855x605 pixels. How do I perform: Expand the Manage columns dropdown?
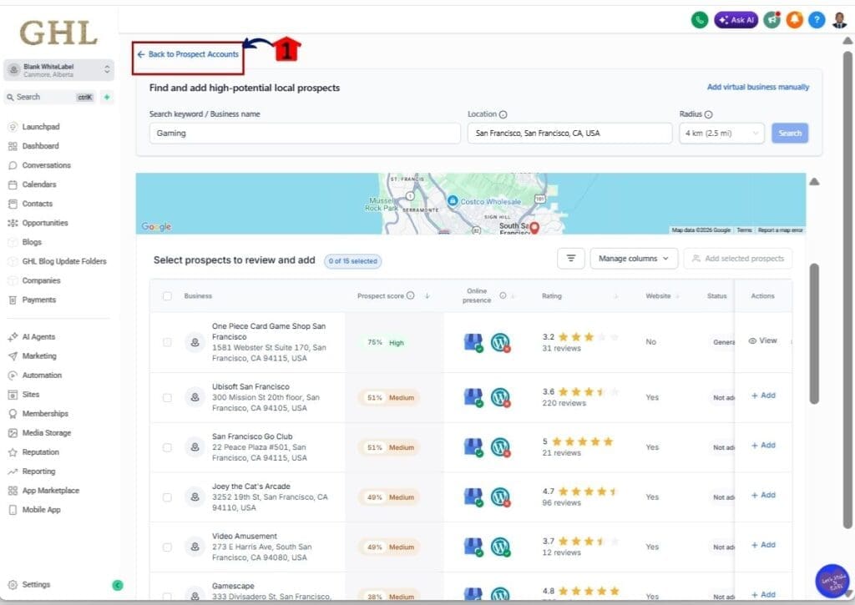[x=633, y=259]
